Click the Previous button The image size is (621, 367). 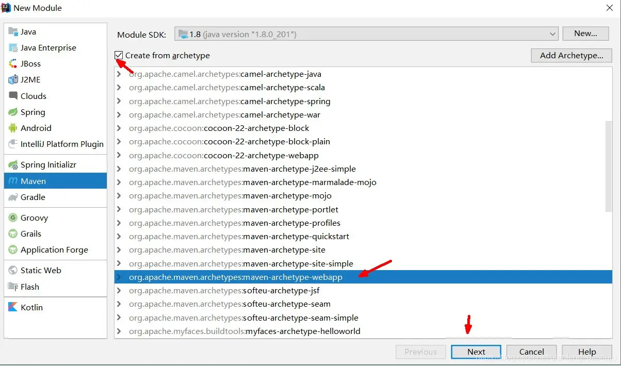pos(420,352)
